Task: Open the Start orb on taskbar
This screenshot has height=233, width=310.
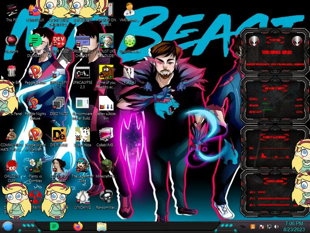Action: 8,226
